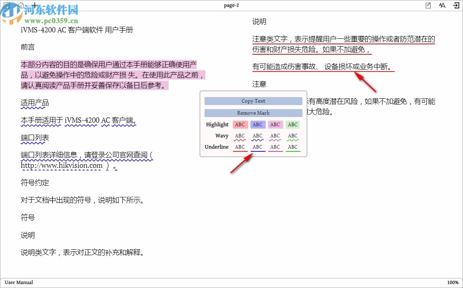This screenshot has height=288, width=463.
Task: Open the annotation edit icon top right
Action: [x=428, y=5]
